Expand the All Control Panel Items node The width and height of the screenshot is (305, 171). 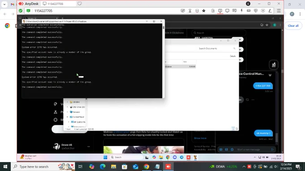(x=69, y=122)
